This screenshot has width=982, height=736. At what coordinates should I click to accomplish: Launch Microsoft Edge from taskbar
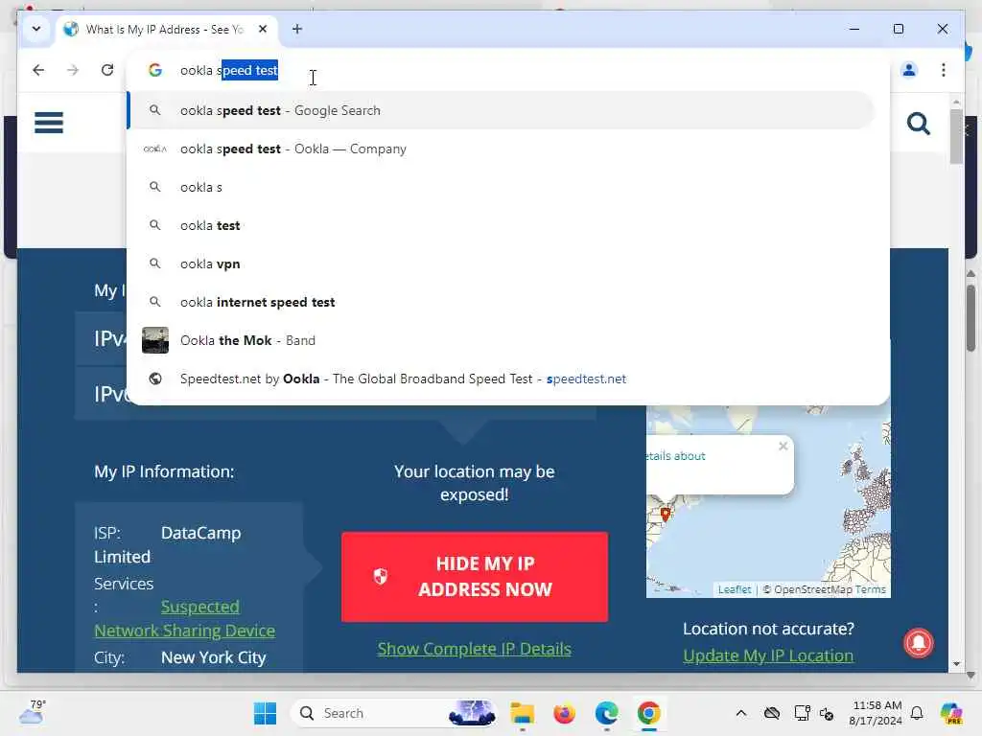point(606,713)
